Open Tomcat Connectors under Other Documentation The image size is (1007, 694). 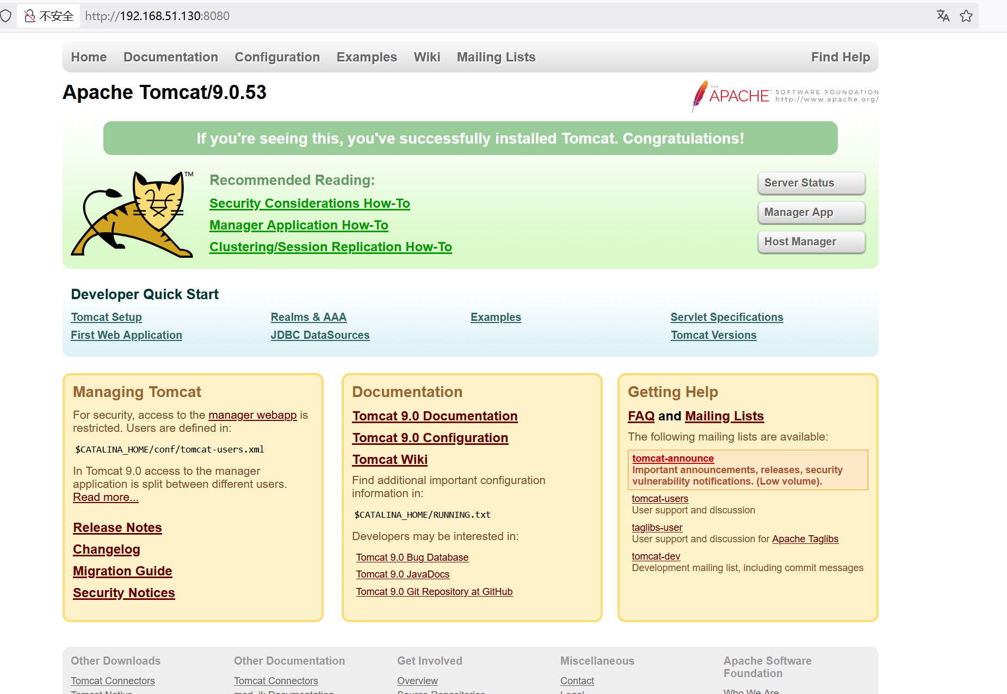276,681
